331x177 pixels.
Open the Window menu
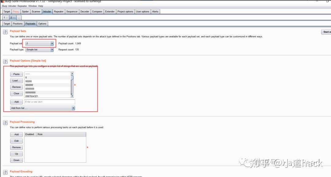click(x=32, y=6)
